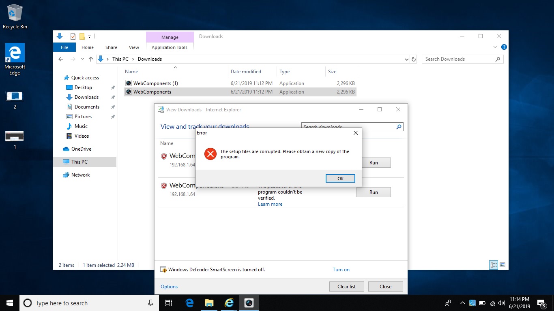
Task: Click the Search Downloads input field
Action: (458, 59)
